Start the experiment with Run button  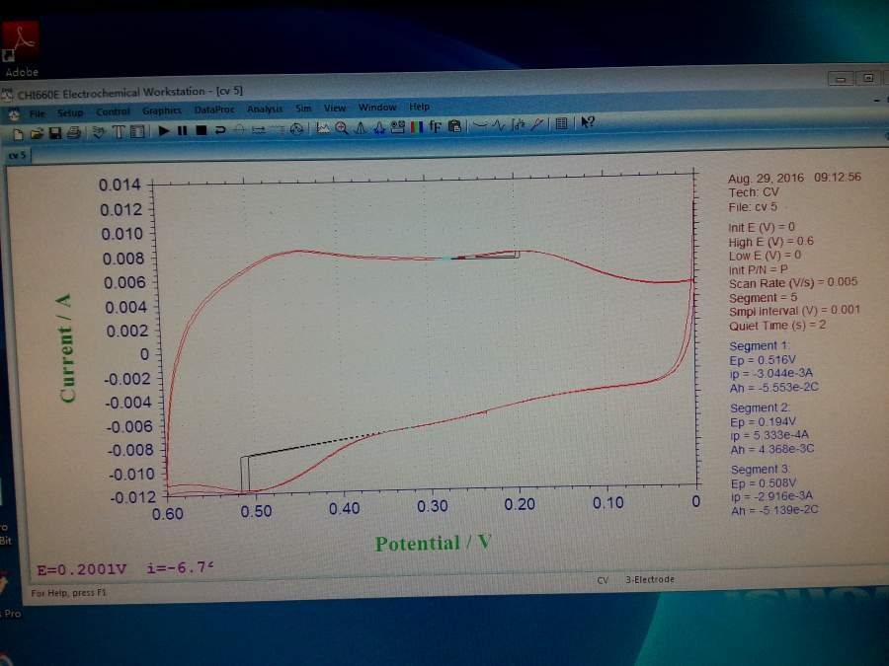[164, 131]
